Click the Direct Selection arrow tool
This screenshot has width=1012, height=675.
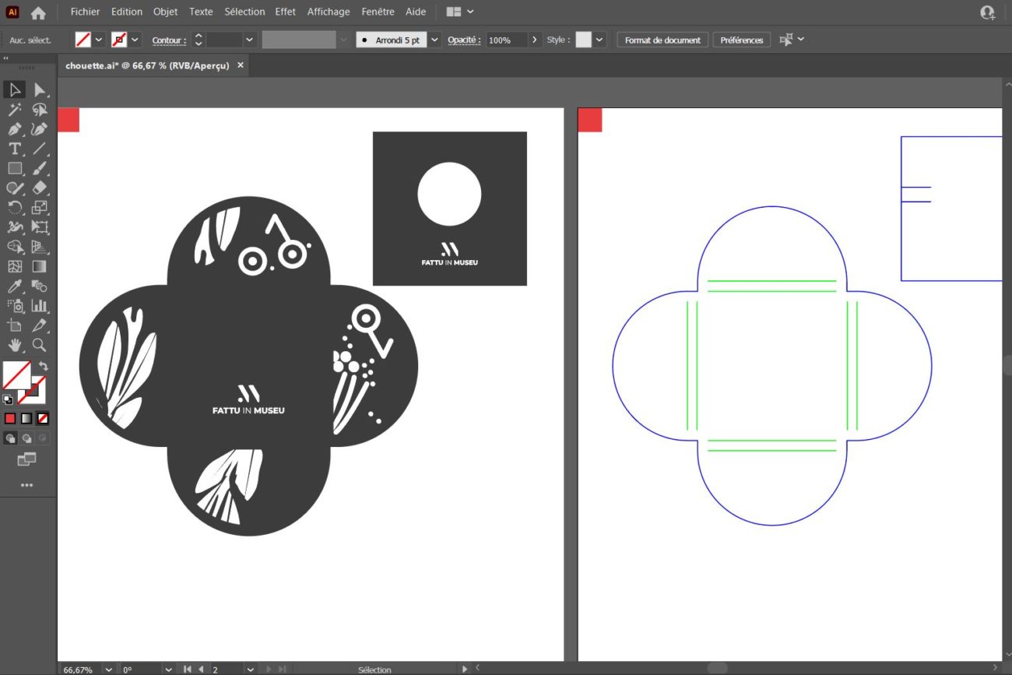pyautogui.click(x=40, y=90)
